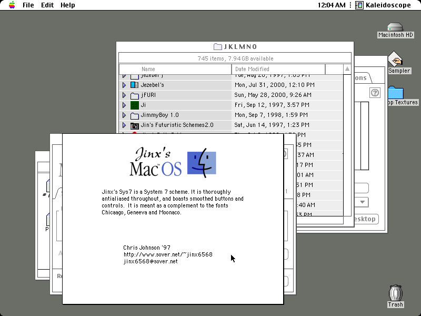Viewport: 421px width, 316px height.
Task: Click date 'Fri, Sep 12, 1997, 3:57 PM'
Action: [x=272, y=105]
